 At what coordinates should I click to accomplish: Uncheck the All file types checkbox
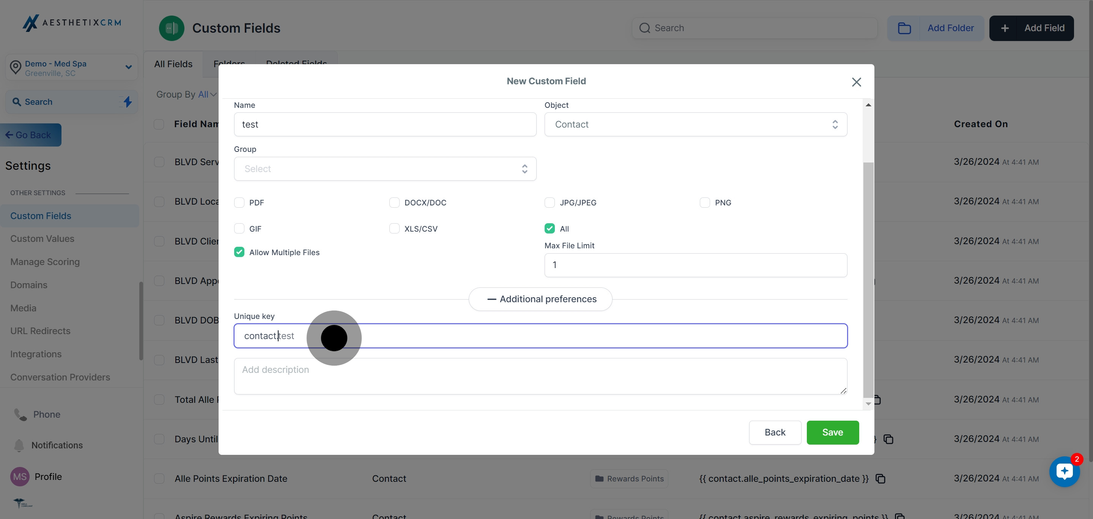tap(550, 228)
